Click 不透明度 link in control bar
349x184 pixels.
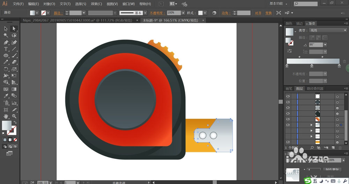[157, 13]
